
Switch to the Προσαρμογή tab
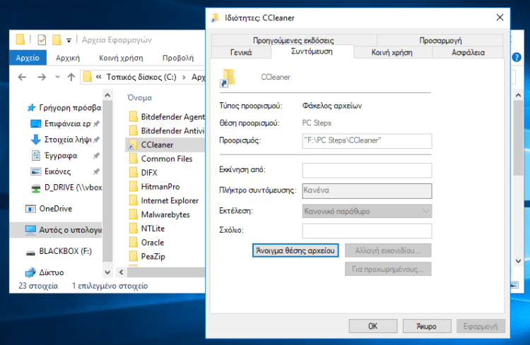click(x=440, y=40)
